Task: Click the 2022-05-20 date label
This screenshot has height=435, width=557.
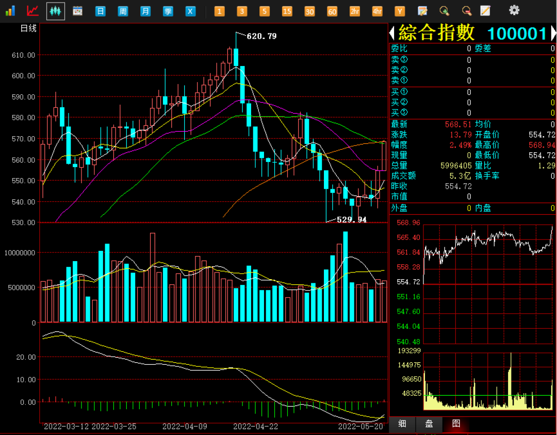Action: click(361, 426)
